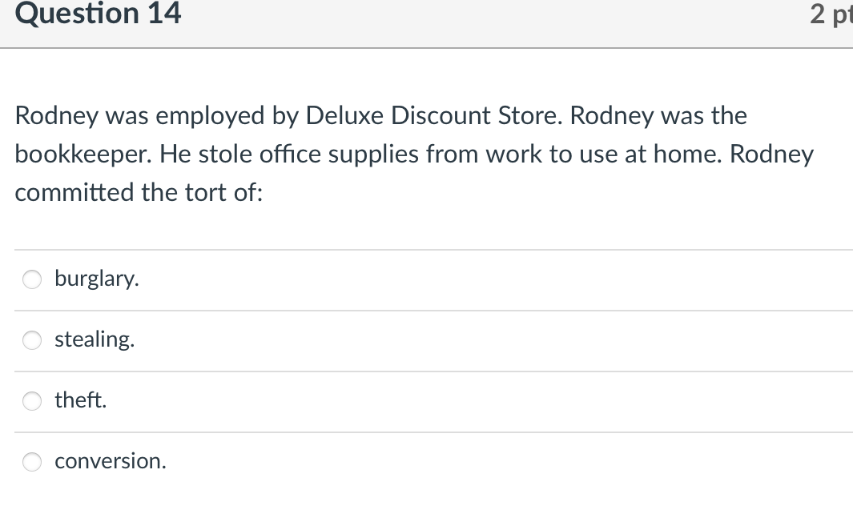Screen dimensions: 853x518
Task: Click the burglary answer text
Action: [x=96, y=279]
